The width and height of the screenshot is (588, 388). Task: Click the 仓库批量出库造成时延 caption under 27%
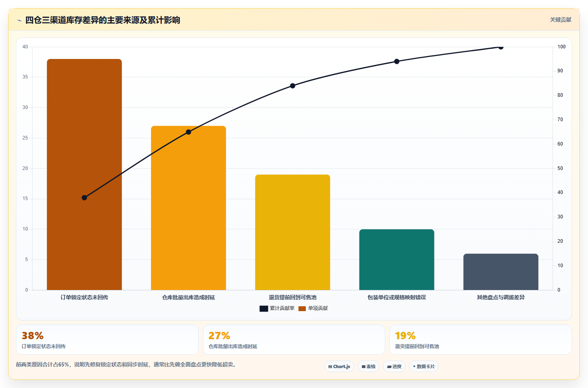pyautogui.click(x=233, y=347)
